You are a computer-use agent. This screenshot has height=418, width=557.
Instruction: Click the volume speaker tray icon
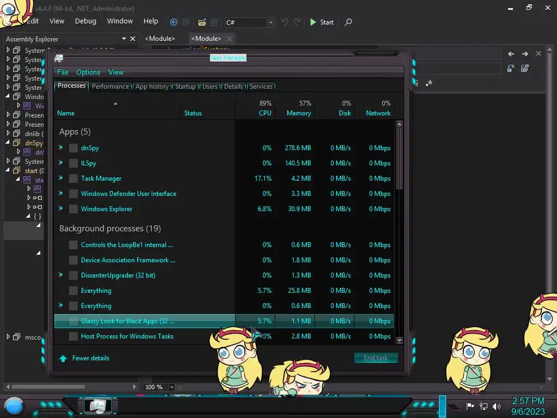497,406
